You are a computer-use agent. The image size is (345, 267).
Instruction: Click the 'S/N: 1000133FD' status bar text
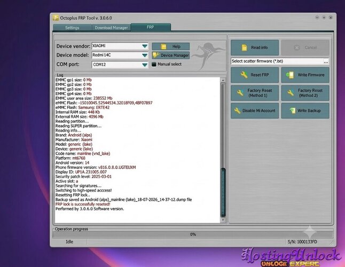point(302,242)
